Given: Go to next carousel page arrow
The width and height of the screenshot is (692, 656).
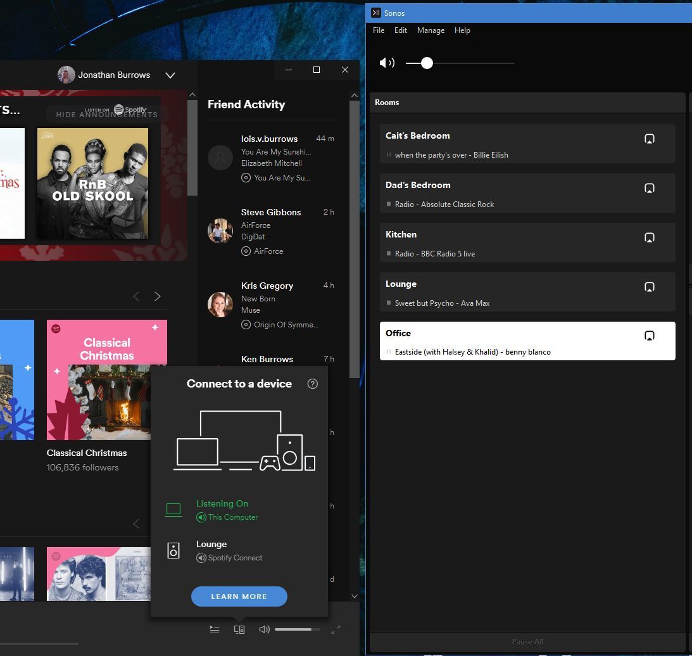Looking at the screenshot, I should (158, 296).
